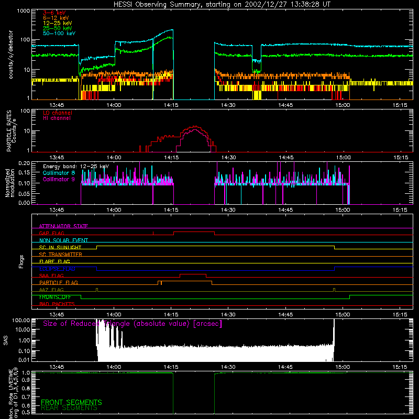Click the 'PARTICLE RATES Counts/s' axis label

pos(11,131)
